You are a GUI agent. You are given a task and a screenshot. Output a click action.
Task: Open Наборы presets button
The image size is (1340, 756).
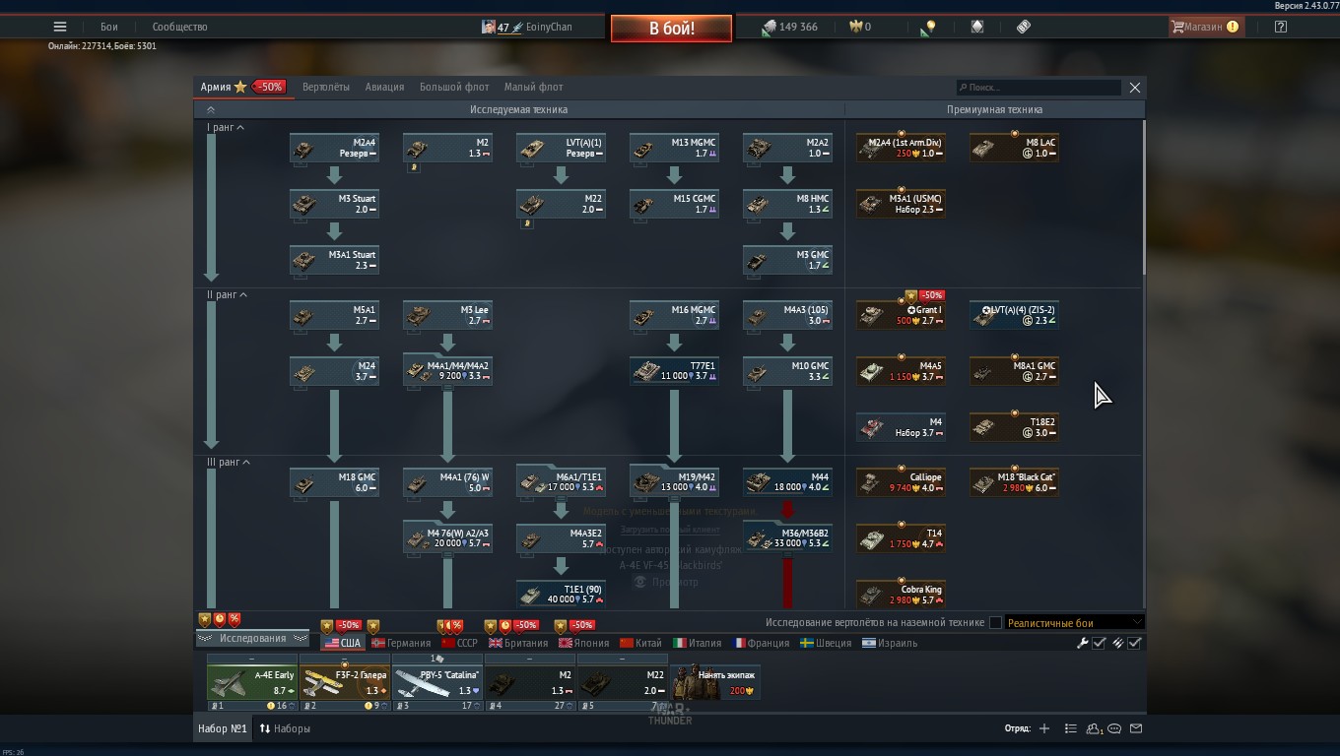pos(286,728)
